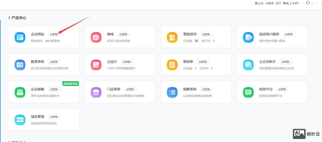Click 制作您的专属小程序 description
322x142 pixels.
[x=272, y=41]
